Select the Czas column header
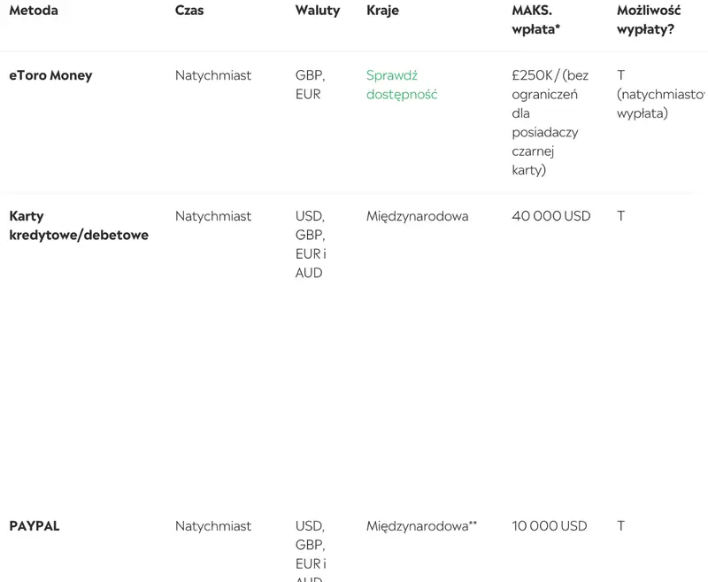 click(x=189, y=11)
